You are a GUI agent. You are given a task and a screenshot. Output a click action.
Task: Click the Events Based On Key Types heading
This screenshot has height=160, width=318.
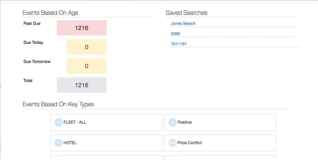click(x=58, y=104)
